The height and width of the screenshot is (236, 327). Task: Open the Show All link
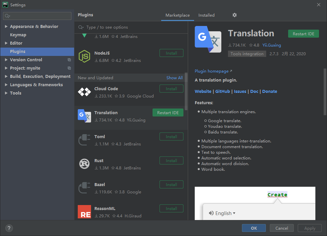174,78
